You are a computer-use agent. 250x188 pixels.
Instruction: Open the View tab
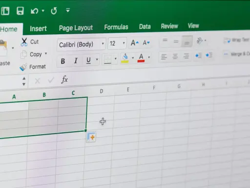(x=193, y=25)
